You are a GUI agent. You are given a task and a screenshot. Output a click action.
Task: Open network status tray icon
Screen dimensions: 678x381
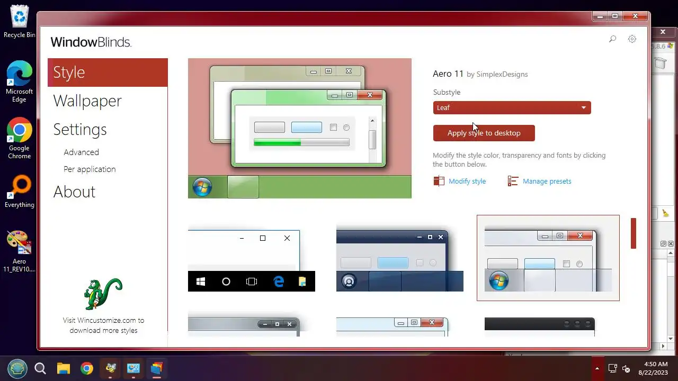click(612, 368)
